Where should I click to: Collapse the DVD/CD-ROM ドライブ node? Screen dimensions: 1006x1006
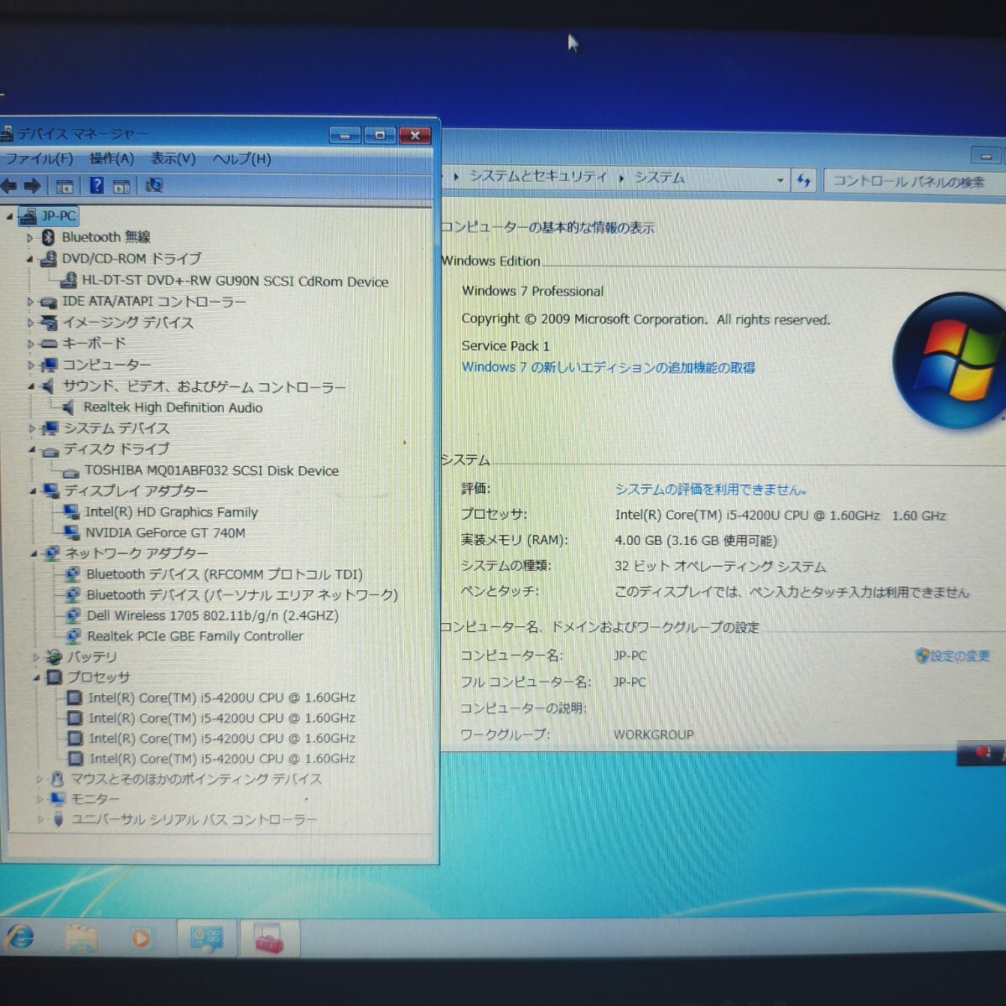pyautogui.click(x=29, y=259)
